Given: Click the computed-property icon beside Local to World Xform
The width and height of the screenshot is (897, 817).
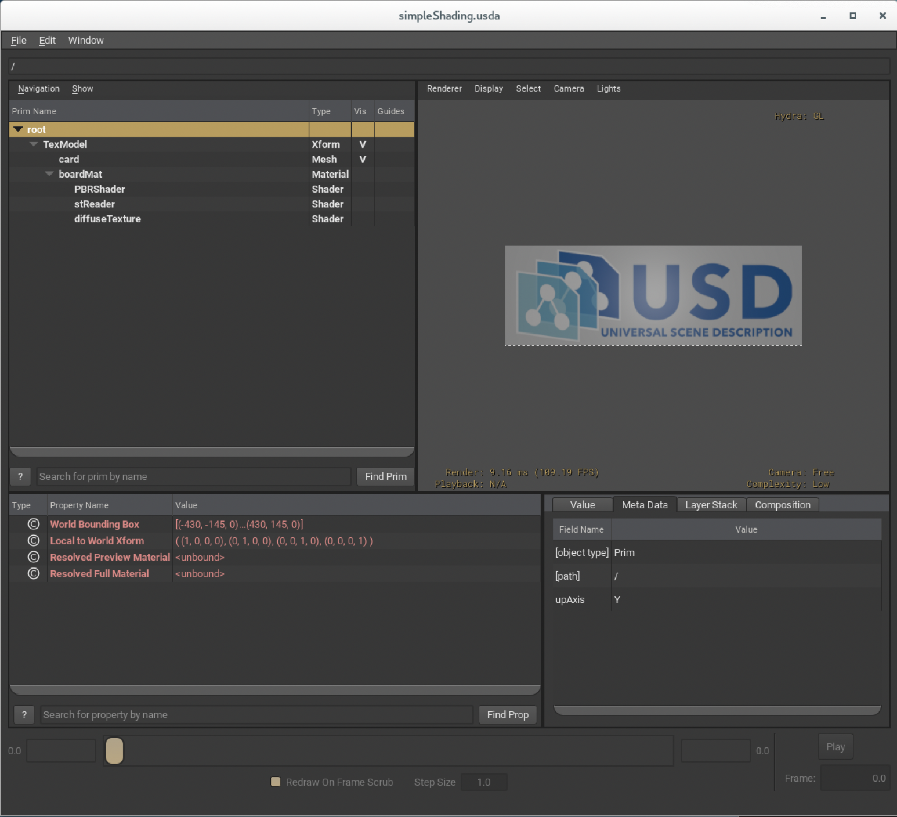Looking at the screenshot, I should pos(34,541).
